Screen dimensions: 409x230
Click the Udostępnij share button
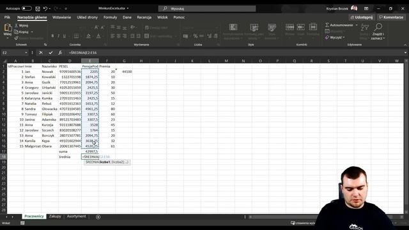pos(362,17)
